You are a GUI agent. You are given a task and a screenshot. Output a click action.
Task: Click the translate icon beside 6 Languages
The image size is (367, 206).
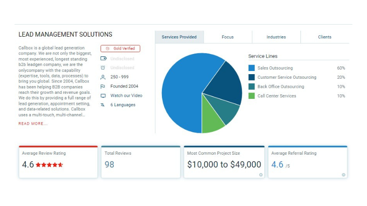point(102,105)
